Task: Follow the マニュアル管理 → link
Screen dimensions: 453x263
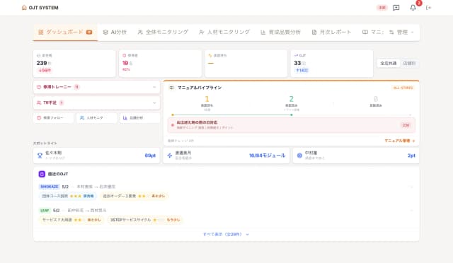Action: [x=400, y=141]
